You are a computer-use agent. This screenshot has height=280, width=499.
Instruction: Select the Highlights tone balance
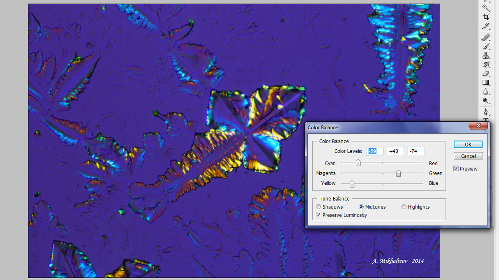(x=404, y=207)
